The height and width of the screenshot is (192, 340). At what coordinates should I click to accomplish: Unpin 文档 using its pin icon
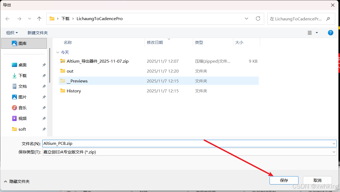[x=44, y=86]
